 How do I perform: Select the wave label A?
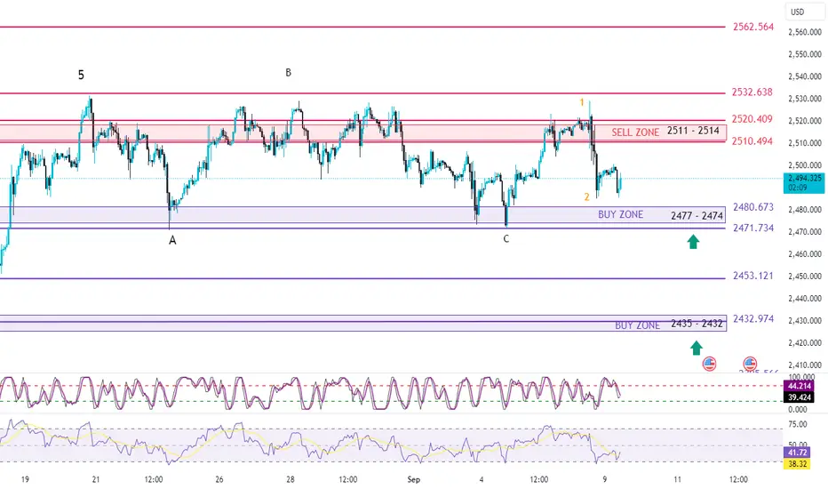coord(172,241)
